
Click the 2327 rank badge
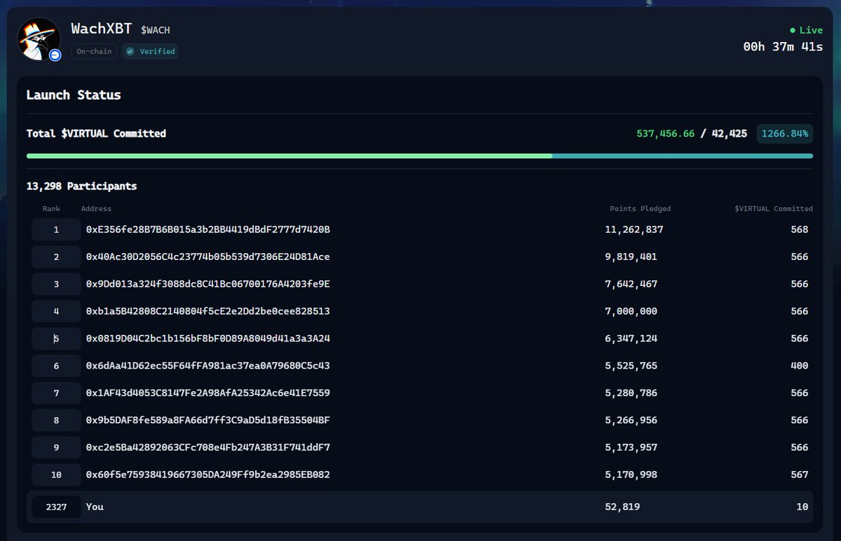(56, 507)
